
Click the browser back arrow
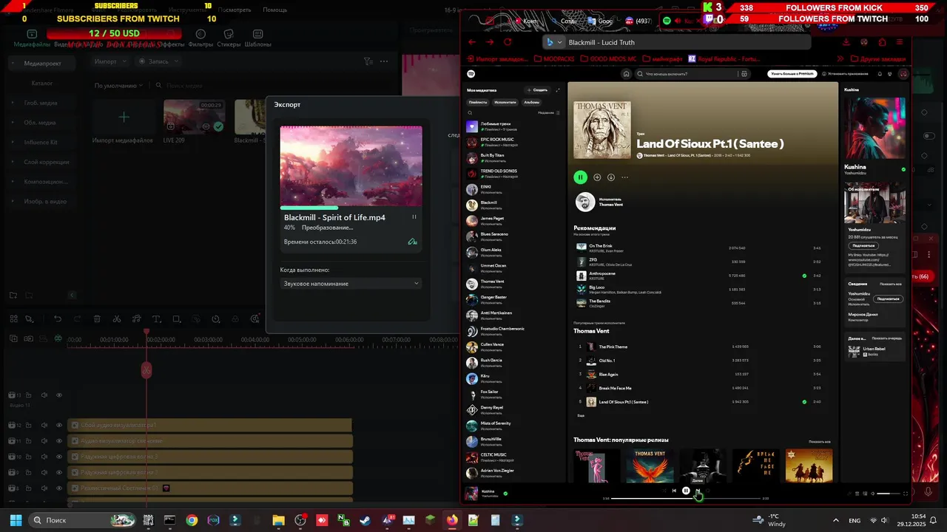471,42
